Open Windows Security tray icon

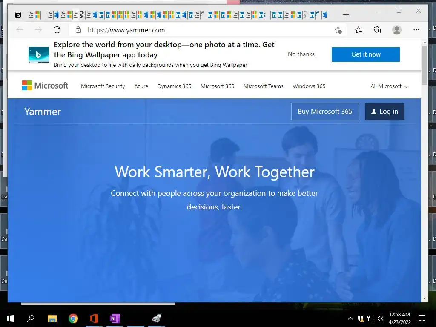(361, 318)
